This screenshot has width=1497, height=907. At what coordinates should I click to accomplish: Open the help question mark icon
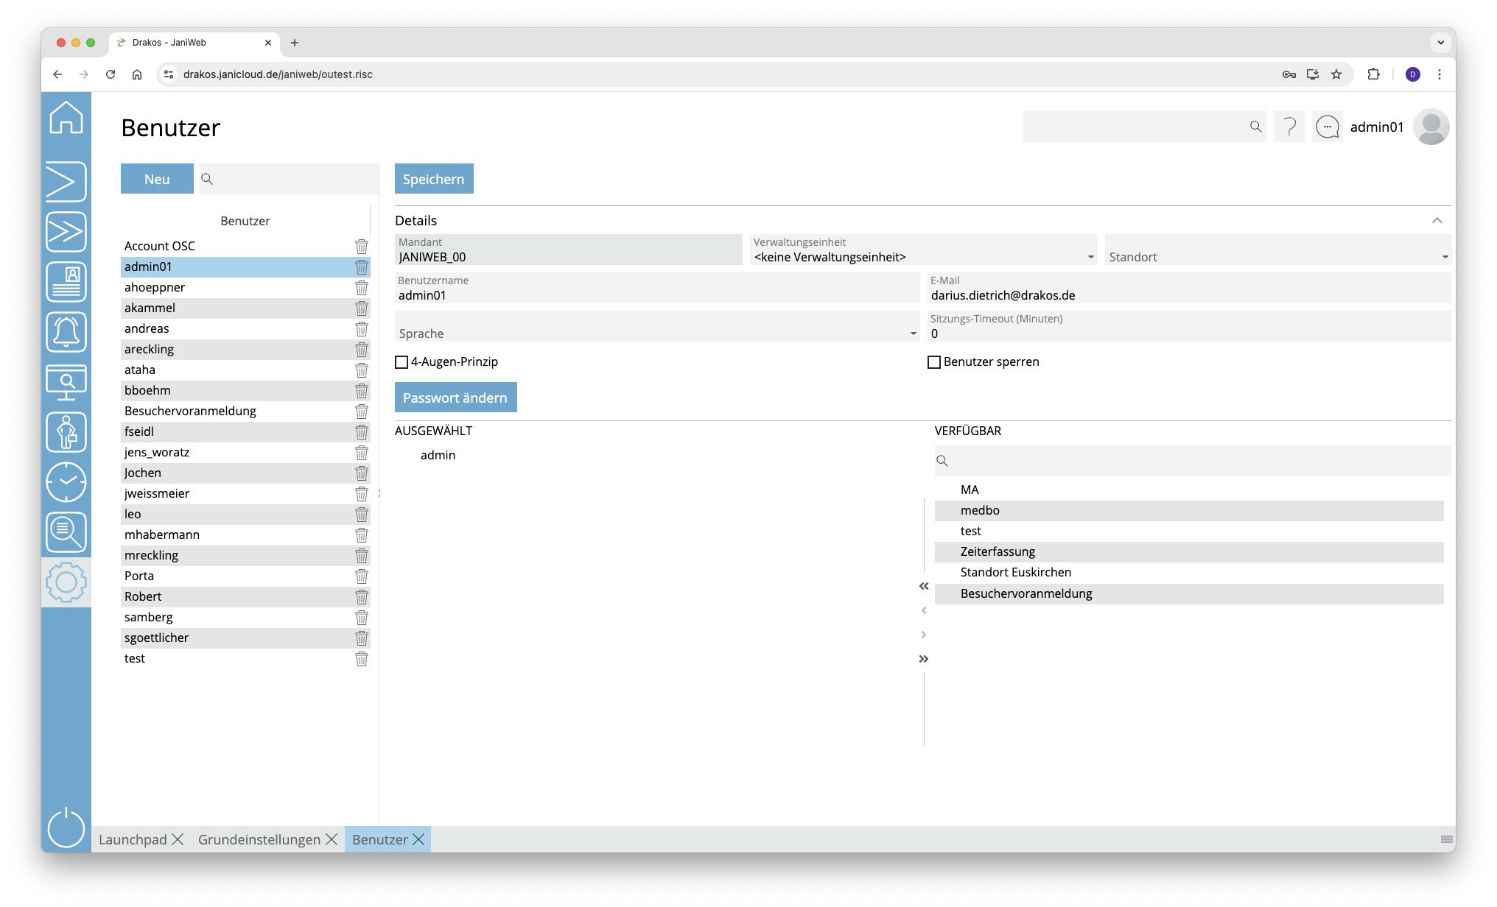tap(1289, 127)
